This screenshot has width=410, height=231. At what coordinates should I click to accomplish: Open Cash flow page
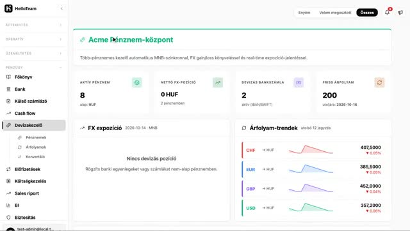[x=34, y=114]
